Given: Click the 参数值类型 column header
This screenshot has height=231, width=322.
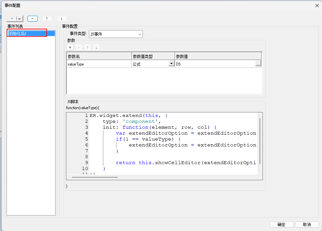Looking at the screenshot, I should 153,56.
